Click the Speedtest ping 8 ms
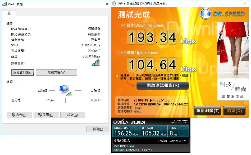 [173, 133]
